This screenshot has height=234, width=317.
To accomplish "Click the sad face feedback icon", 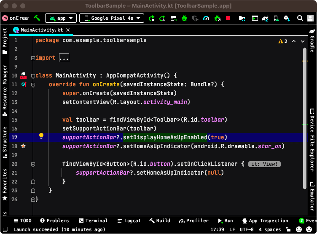I will click(309, 229).
